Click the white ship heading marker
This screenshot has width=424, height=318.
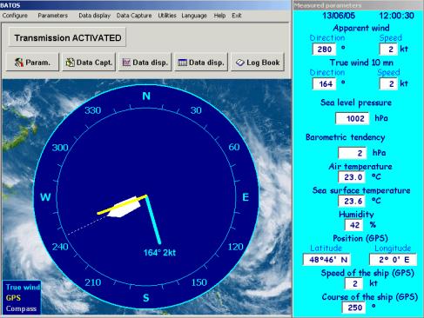pyautogui.click(x=125, y=208)
